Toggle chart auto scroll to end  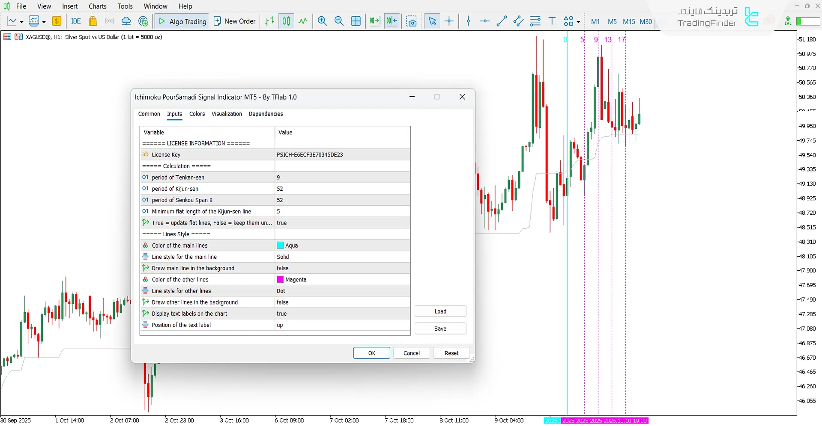coord(375,21)
